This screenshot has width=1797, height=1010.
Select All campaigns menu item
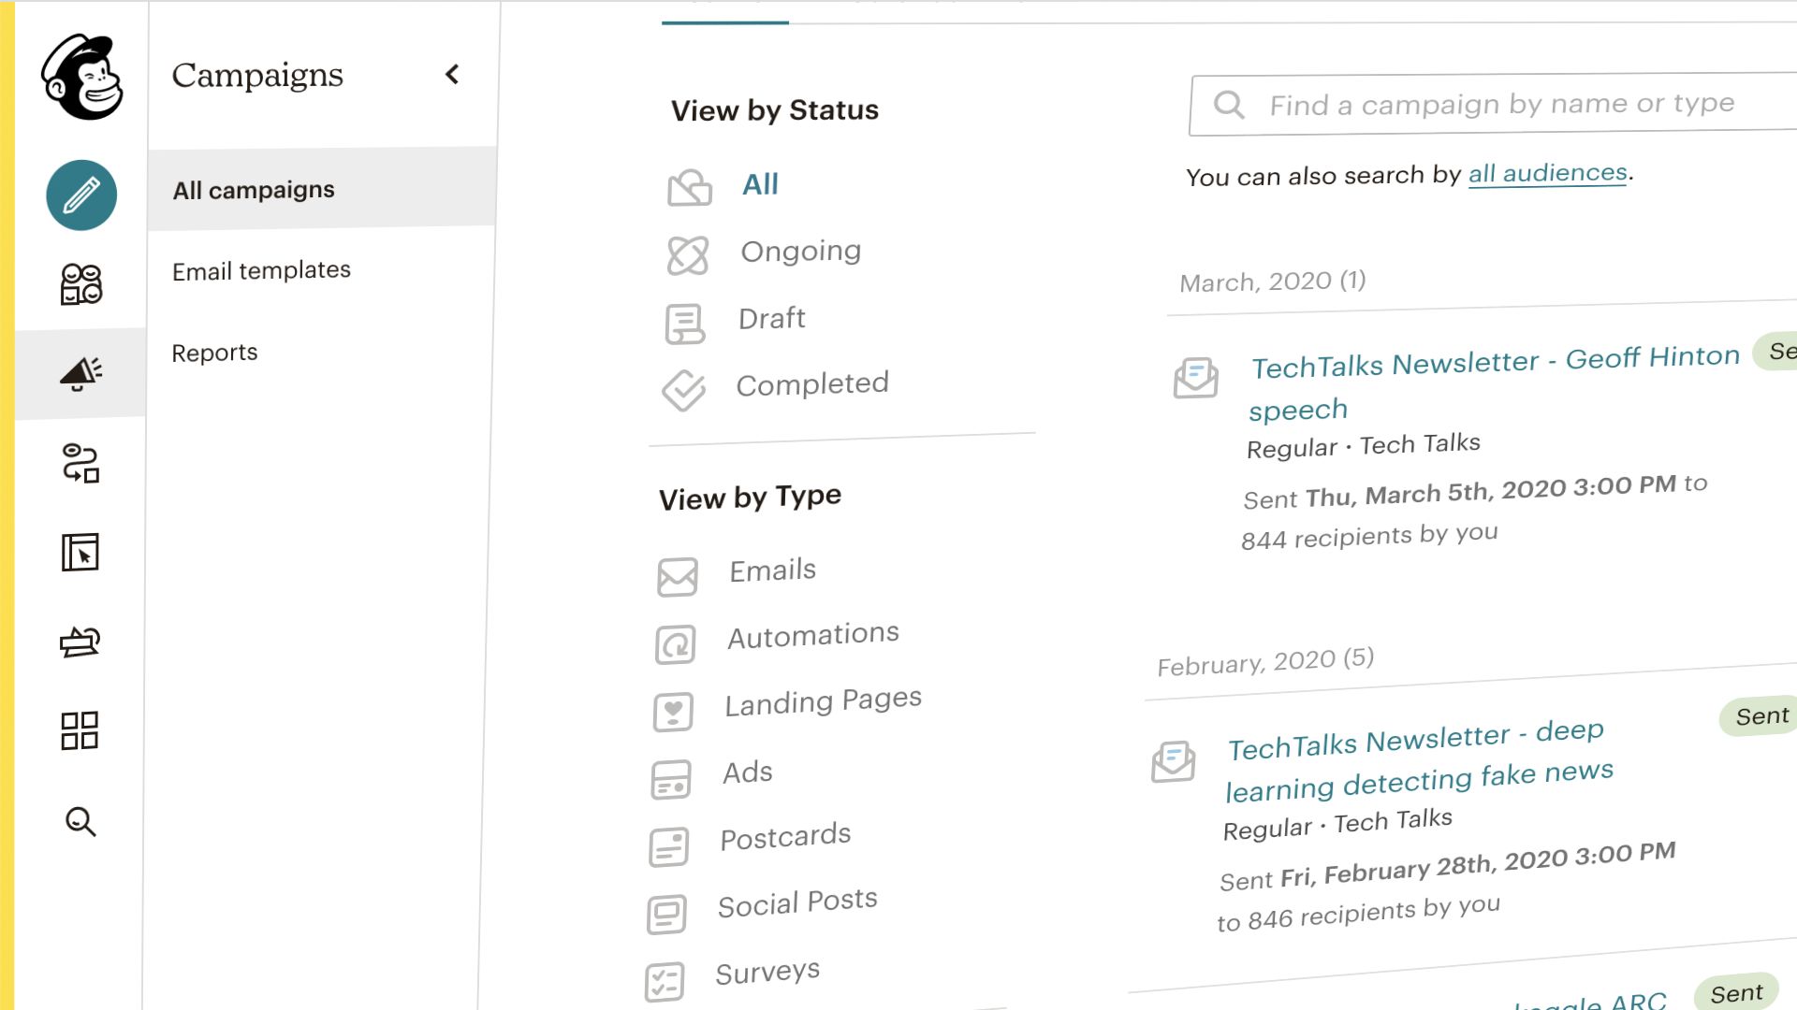tap(321, 189)
